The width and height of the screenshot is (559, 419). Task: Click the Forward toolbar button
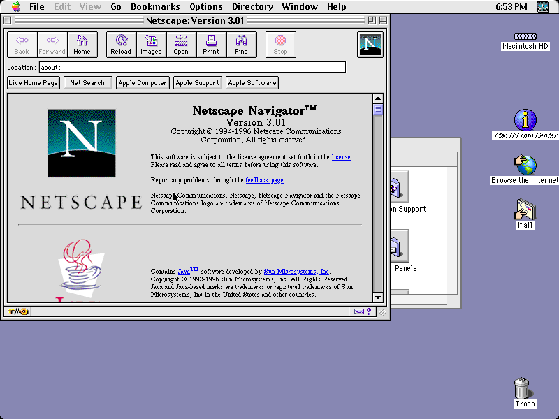pyautogui.click(x=52, y=45)
